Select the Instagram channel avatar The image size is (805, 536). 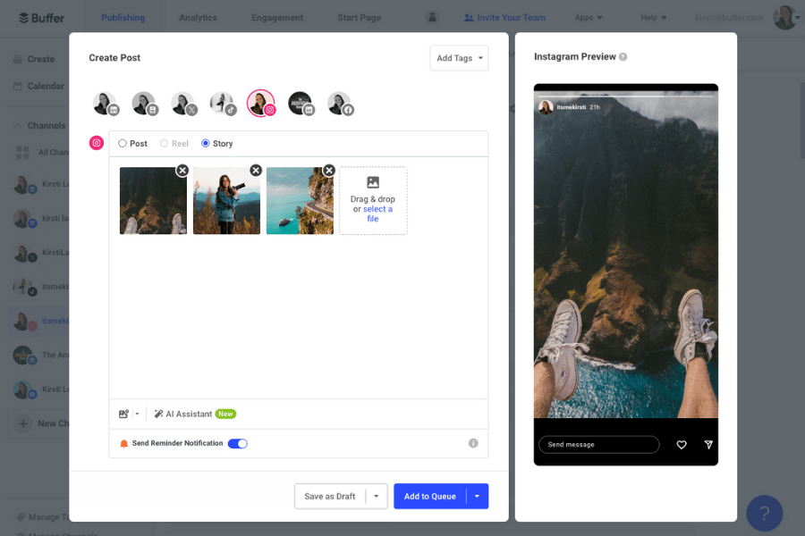pos(261,103)
